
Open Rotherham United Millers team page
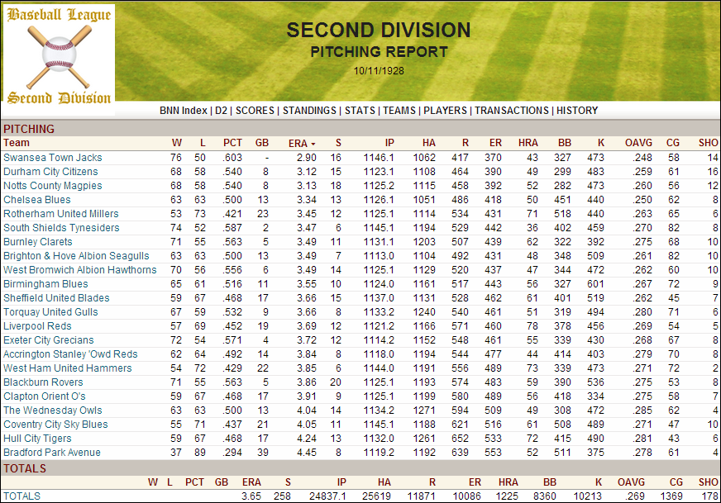pyautogui.click(x=61, y=214)
